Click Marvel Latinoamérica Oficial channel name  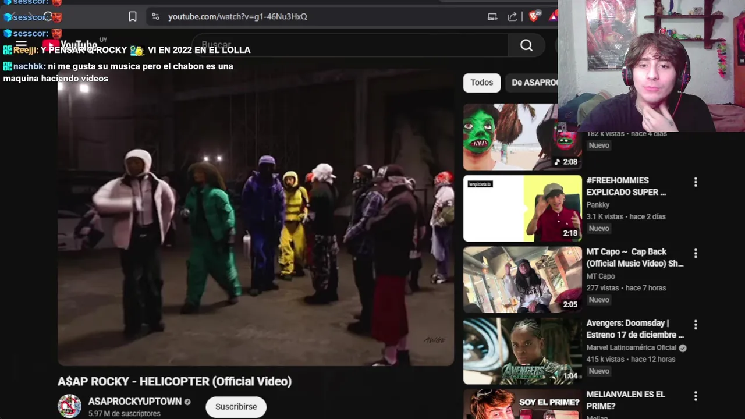[632, 347]
